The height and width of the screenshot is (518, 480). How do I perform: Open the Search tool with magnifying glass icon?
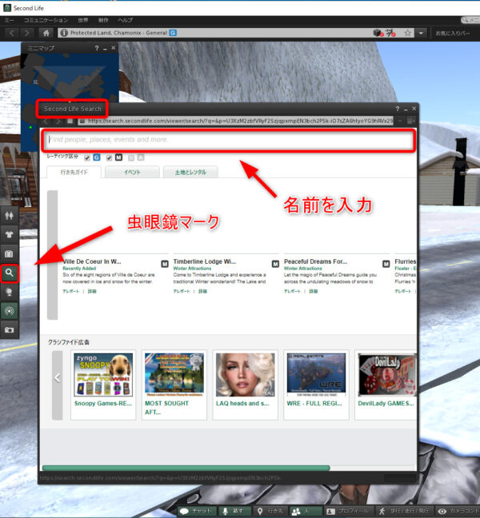tap(10, 273)
